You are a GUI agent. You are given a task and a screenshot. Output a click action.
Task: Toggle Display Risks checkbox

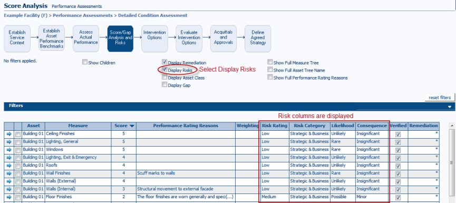[164, 70]
